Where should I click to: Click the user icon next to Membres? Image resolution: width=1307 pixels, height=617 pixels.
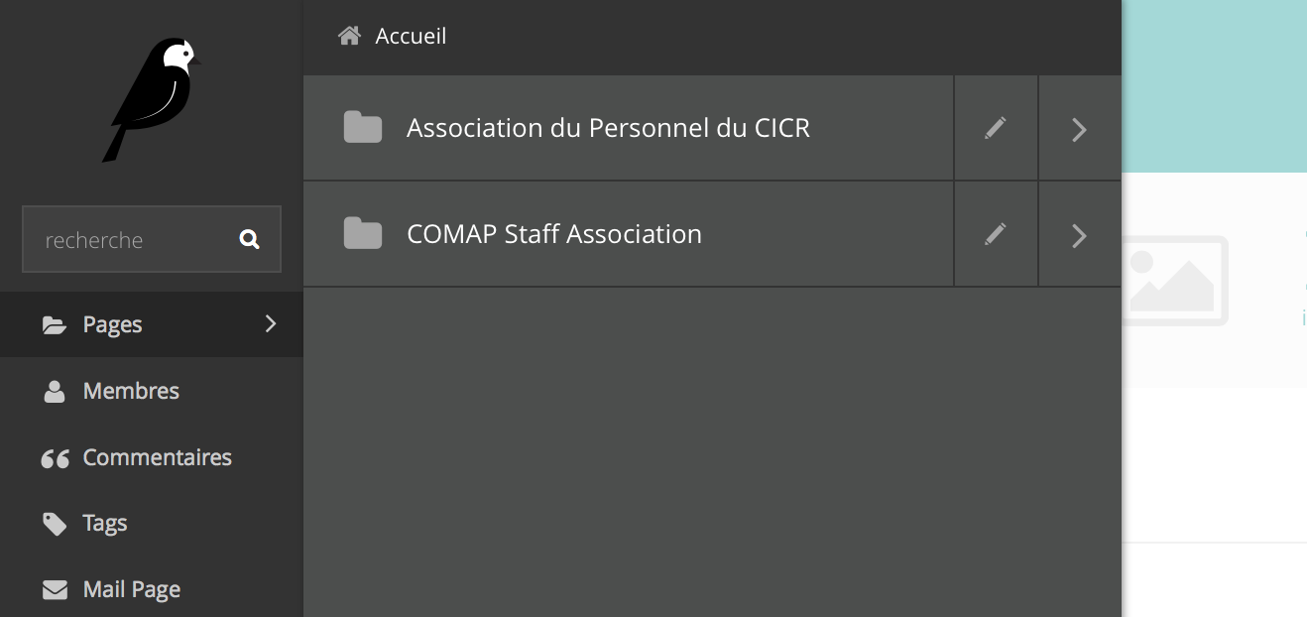pyautogui.click(x=55, y=392)
